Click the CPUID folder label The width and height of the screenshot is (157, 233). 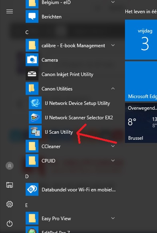[x=48, y=161]
